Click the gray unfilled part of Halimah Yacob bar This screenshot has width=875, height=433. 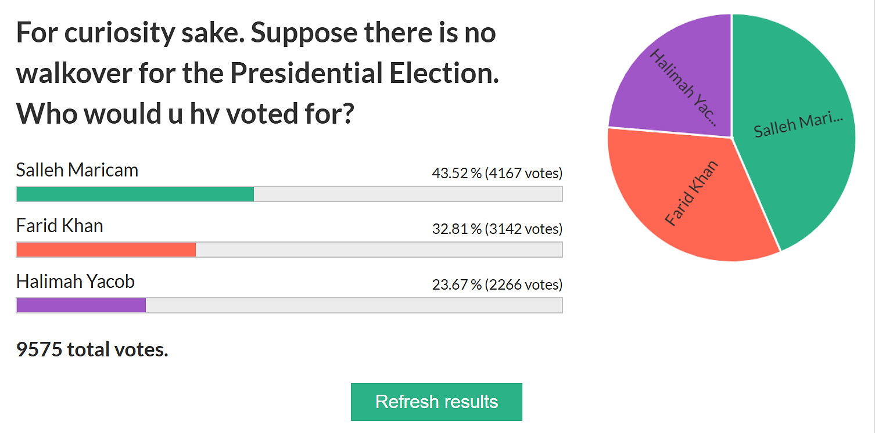354,305
